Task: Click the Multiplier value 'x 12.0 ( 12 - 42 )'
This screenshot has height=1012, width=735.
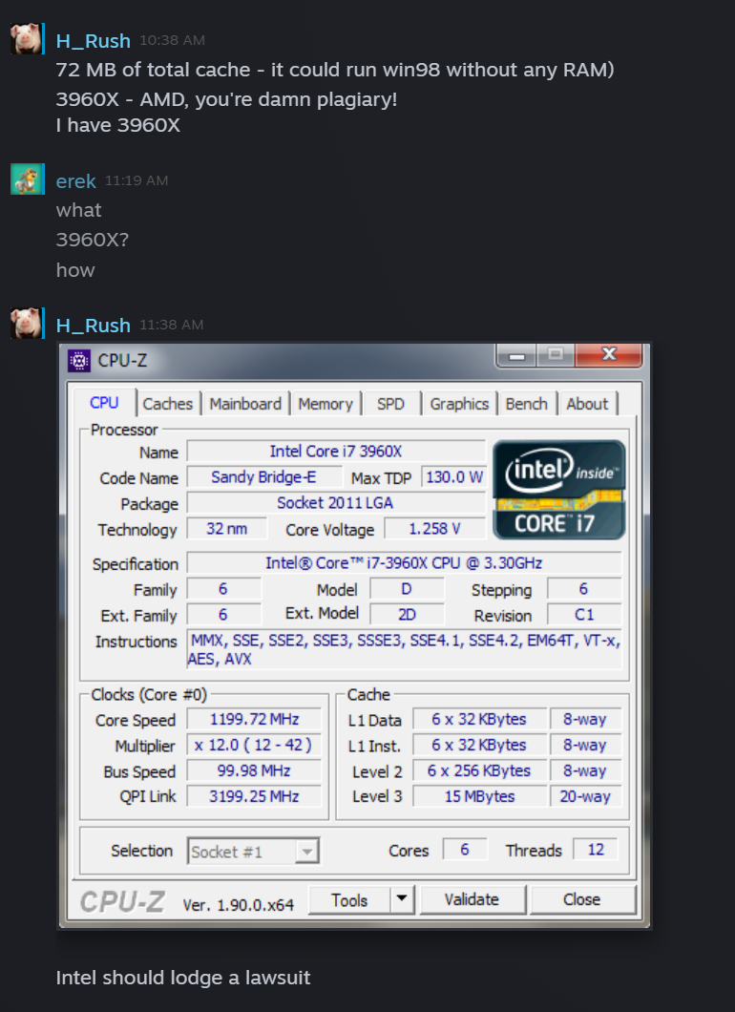Action: click(254, 745)
